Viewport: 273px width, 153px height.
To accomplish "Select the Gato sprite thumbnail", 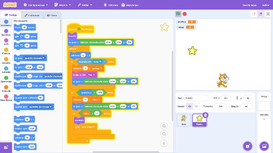I will click(x=184, y=120).
